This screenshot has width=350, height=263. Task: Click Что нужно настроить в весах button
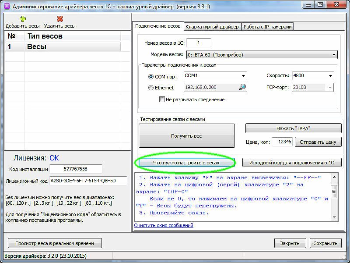click(186, 163)
